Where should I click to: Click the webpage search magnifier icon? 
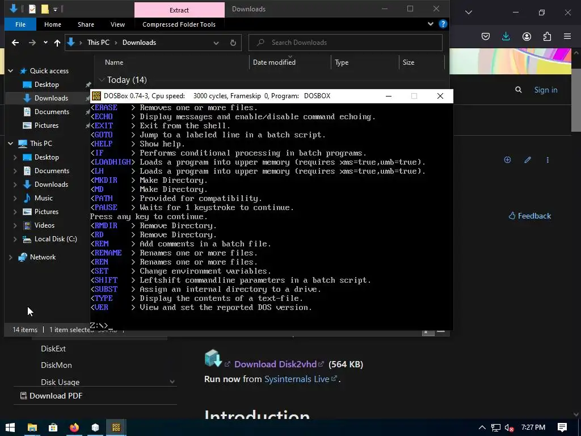tap(519, 90)
